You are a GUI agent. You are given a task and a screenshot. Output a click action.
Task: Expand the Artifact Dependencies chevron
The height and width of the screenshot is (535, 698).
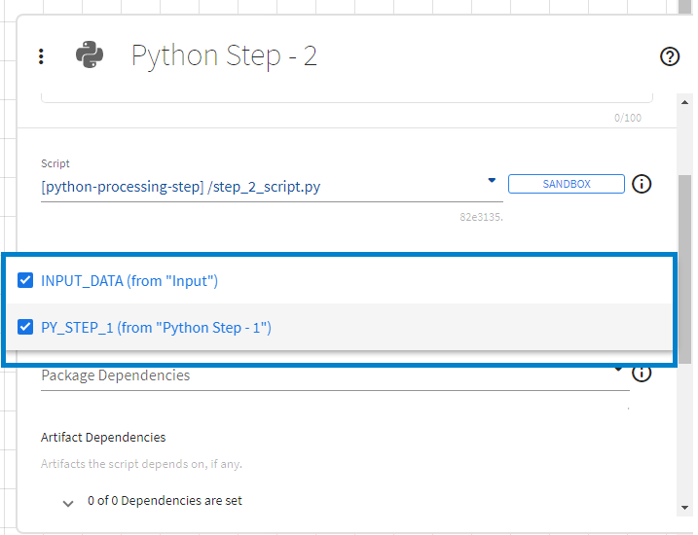(68, 503)
